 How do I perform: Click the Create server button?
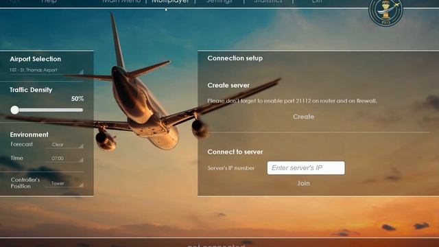pyautogui.click(x=303, y=117)
